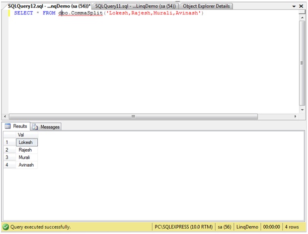Viewport: 308px width, 234px height.
Task: Click the FROM keyword in the query
Action: click(49, 13)
